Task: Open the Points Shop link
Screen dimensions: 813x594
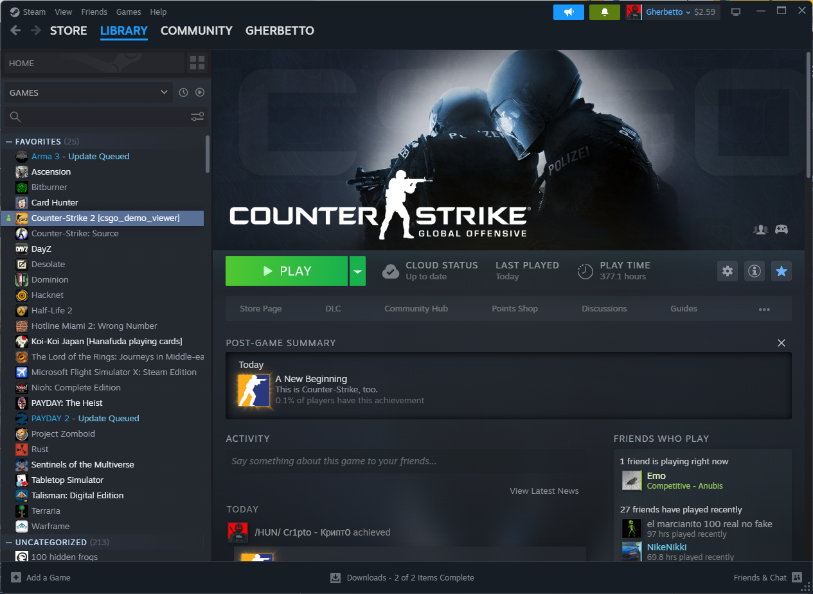Action: (x=515, y=309)
